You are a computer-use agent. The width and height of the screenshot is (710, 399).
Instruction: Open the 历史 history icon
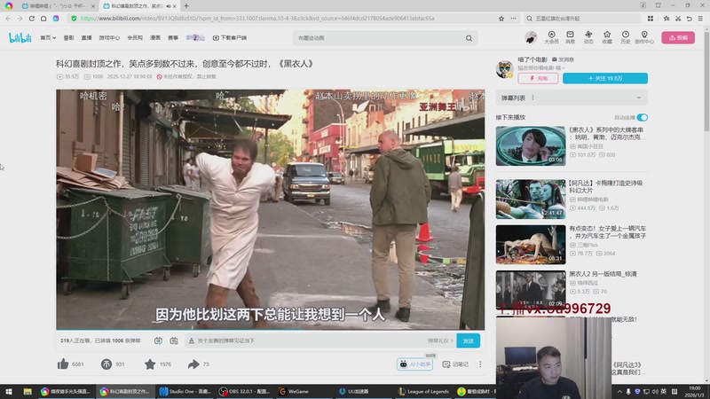click(626, 37)
